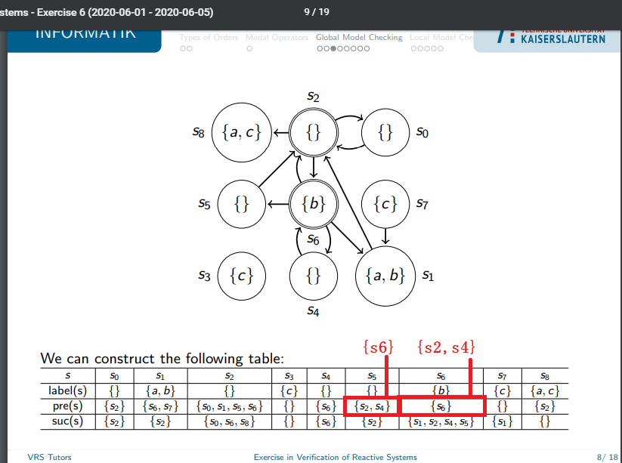The image size is (622, 463).
Task: Click the text 'We can construct the following table:'
Action: 162,358
